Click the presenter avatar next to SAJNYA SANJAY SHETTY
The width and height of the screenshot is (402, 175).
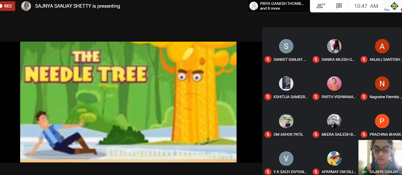26,6
